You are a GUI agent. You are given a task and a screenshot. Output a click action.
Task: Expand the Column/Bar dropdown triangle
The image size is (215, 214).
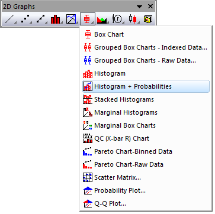tap(62, 22)
